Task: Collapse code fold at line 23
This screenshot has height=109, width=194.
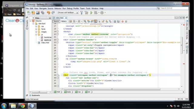Action: pyautogui.click(x=58, y=42)
